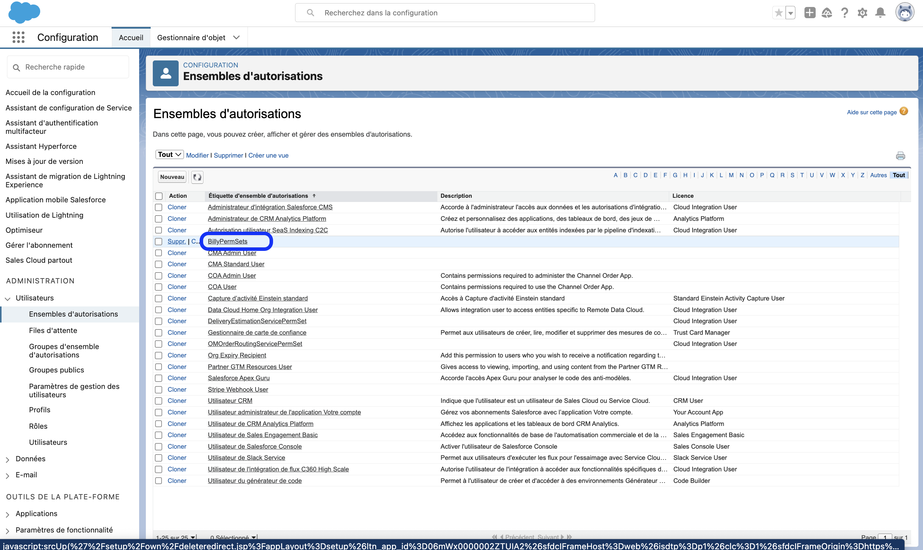Open the global actions plus icon

[x=810, y=13]
